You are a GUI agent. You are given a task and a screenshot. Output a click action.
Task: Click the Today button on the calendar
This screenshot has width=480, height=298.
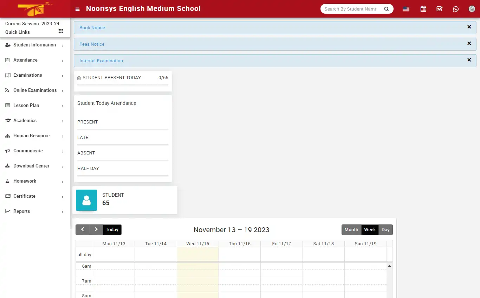point(112,229)
